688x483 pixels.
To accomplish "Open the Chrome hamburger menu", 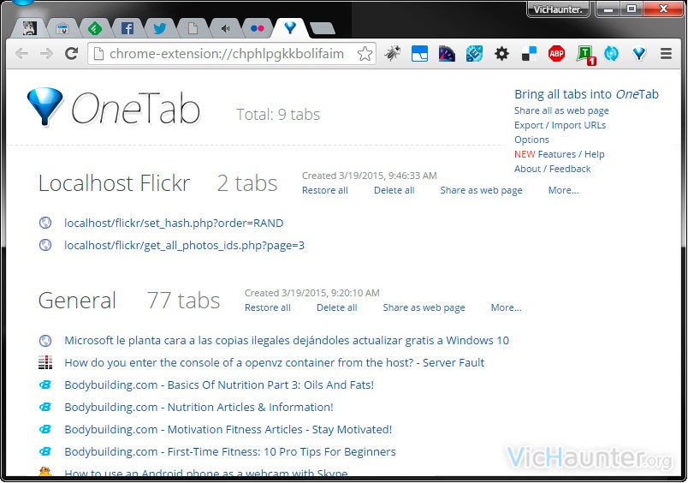I will tap(666, 54).
